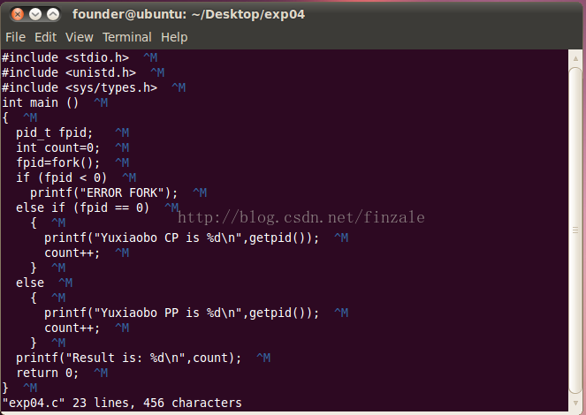This screenshot has height=415, width=586.
Task: Click the line '#include <stdio.h>'
Action: (x=65, y=58)
